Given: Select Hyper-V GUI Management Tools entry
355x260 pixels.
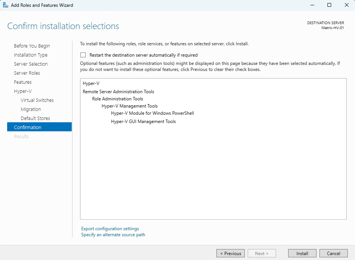Looking at the screenshot, I should click(x=143, y=122).
